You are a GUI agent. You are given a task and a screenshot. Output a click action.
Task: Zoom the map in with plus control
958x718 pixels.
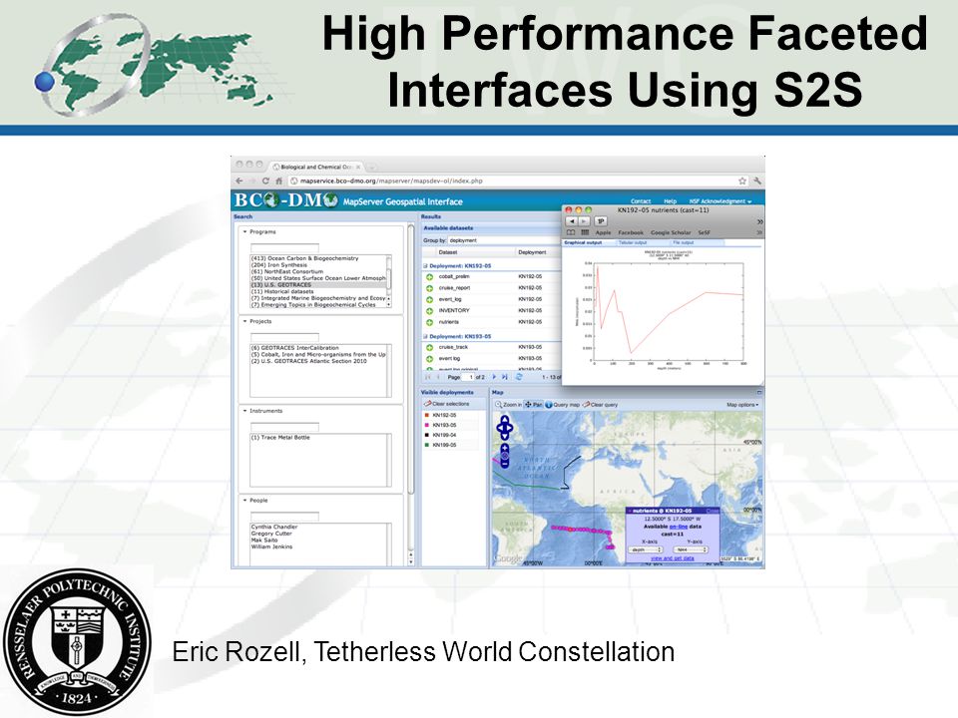(505, 449)
